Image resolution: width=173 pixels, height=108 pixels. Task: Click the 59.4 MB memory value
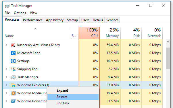(x=113, y=45)
